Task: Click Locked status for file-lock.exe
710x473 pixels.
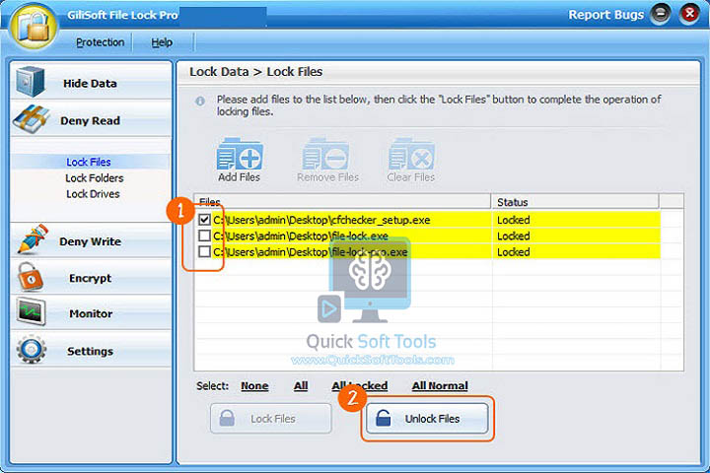Action: coord(513,236)
